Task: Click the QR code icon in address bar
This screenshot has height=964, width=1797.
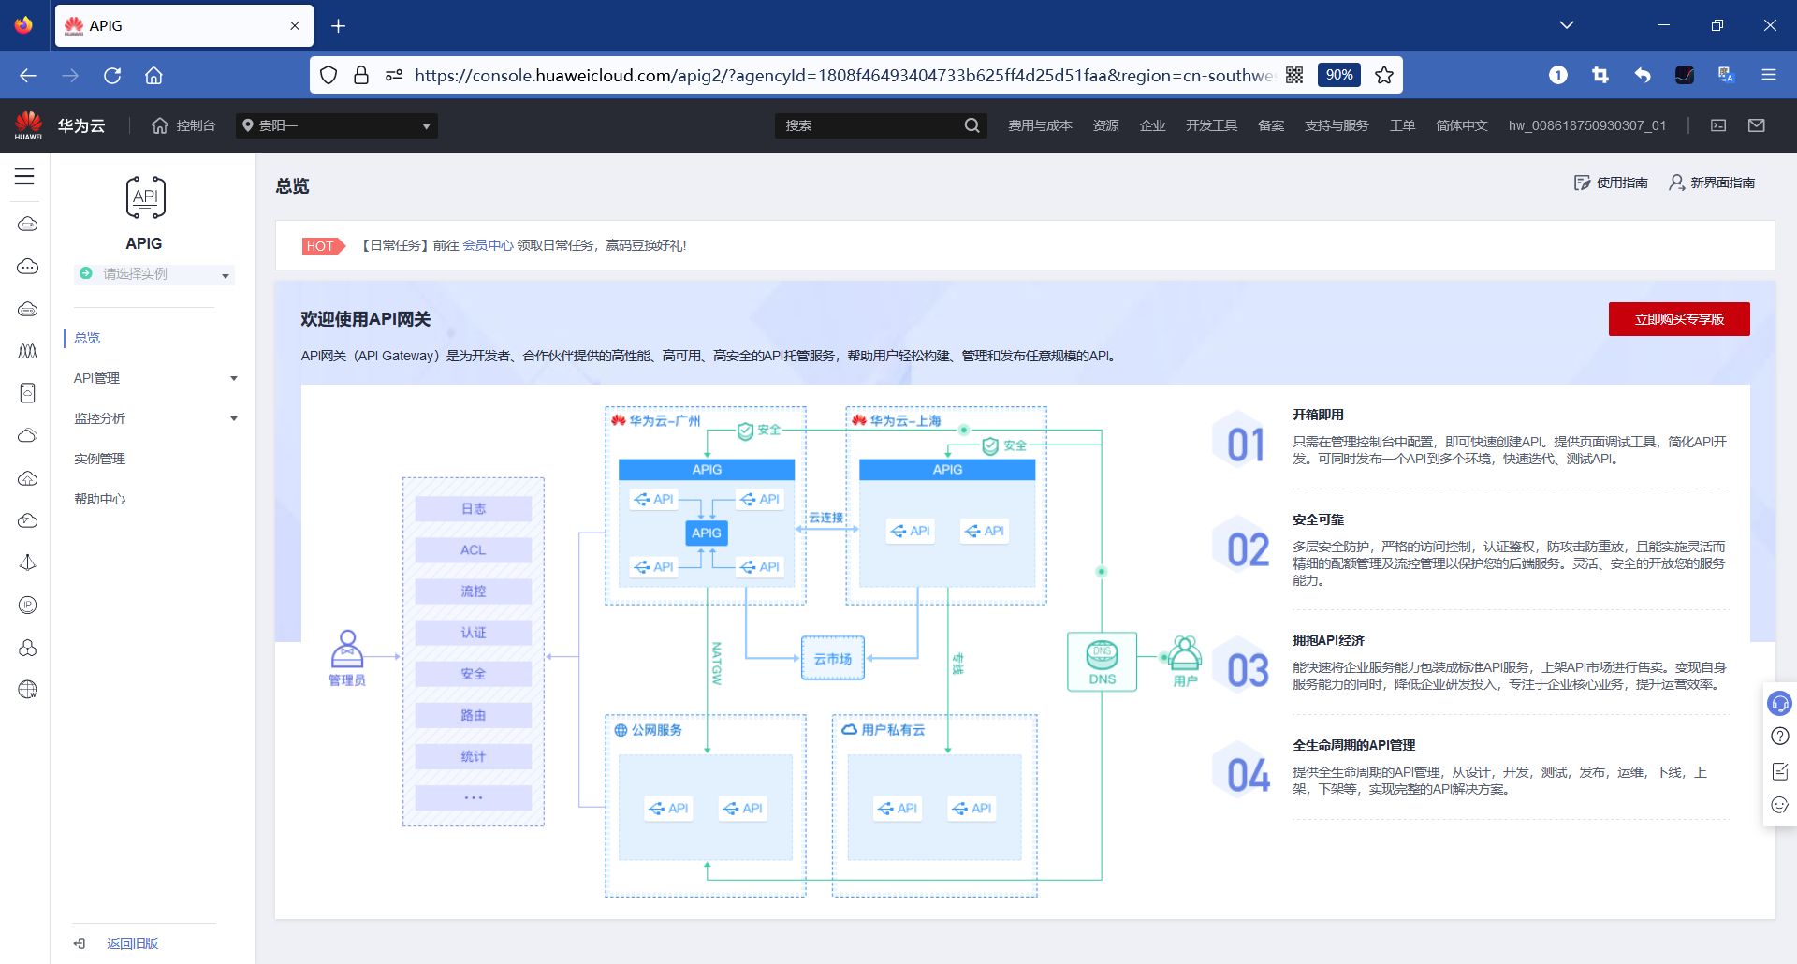Action: click(x=1294, y=75)
